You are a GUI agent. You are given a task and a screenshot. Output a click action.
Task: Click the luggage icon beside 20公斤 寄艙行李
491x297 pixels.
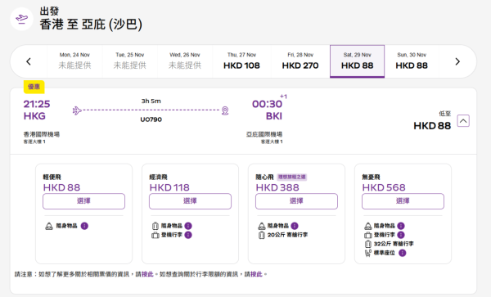pyautogui.click(x=262, y=235)
